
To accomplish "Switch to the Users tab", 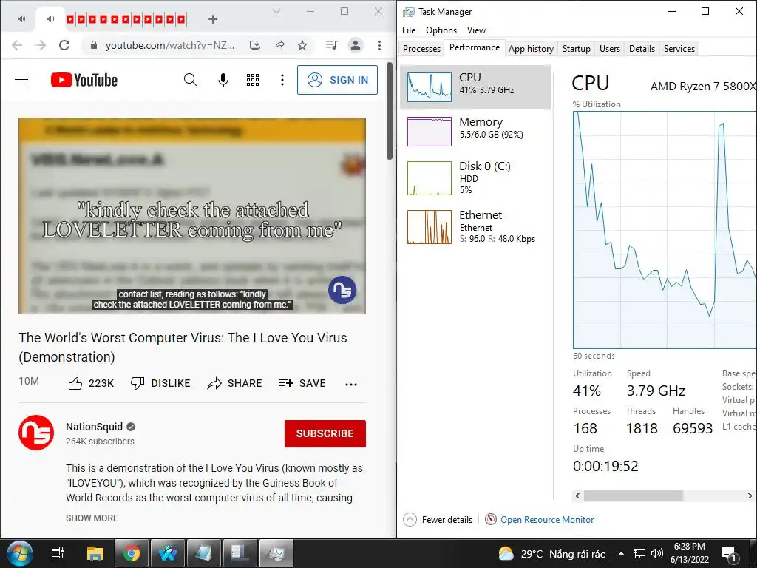I will click(x=610, y=49).
